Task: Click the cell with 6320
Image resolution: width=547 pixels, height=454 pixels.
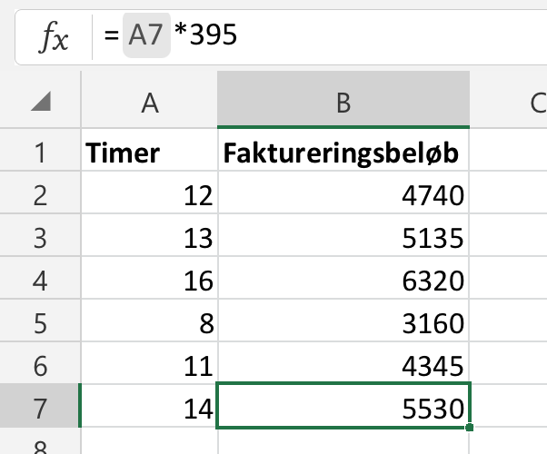Action: pyautogui.click(x=343, y=281)
